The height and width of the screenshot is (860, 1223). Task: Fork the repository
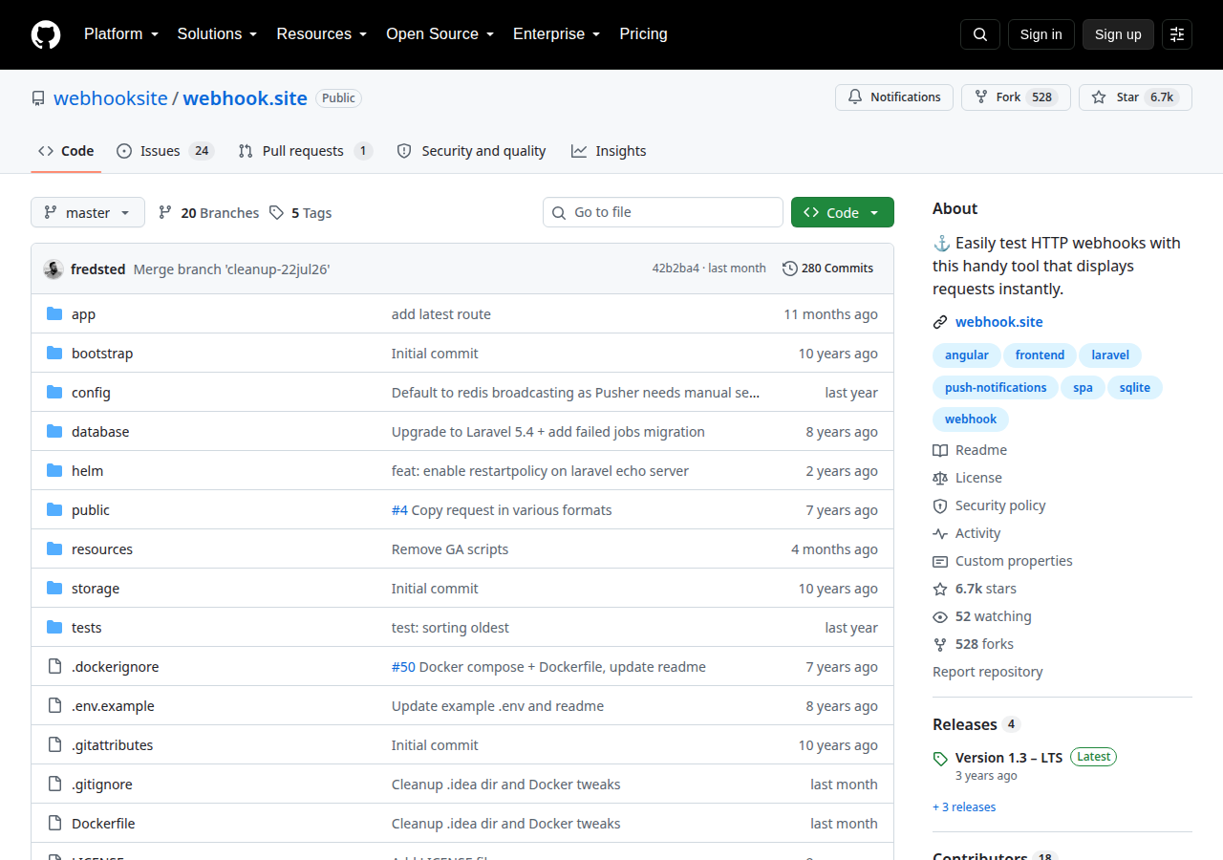pyautogui.click(x=1017, y=97)
